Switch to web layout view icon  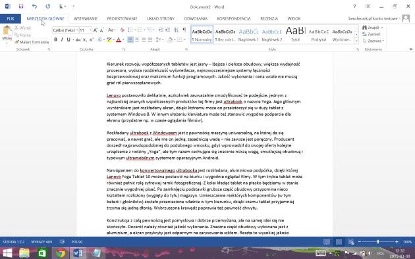pyautogui.click(x=351, y=242)
